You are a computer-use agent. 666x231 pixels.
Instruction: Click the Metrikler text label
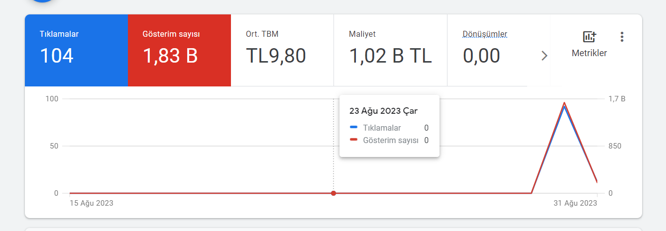click(x=589, y=53)
